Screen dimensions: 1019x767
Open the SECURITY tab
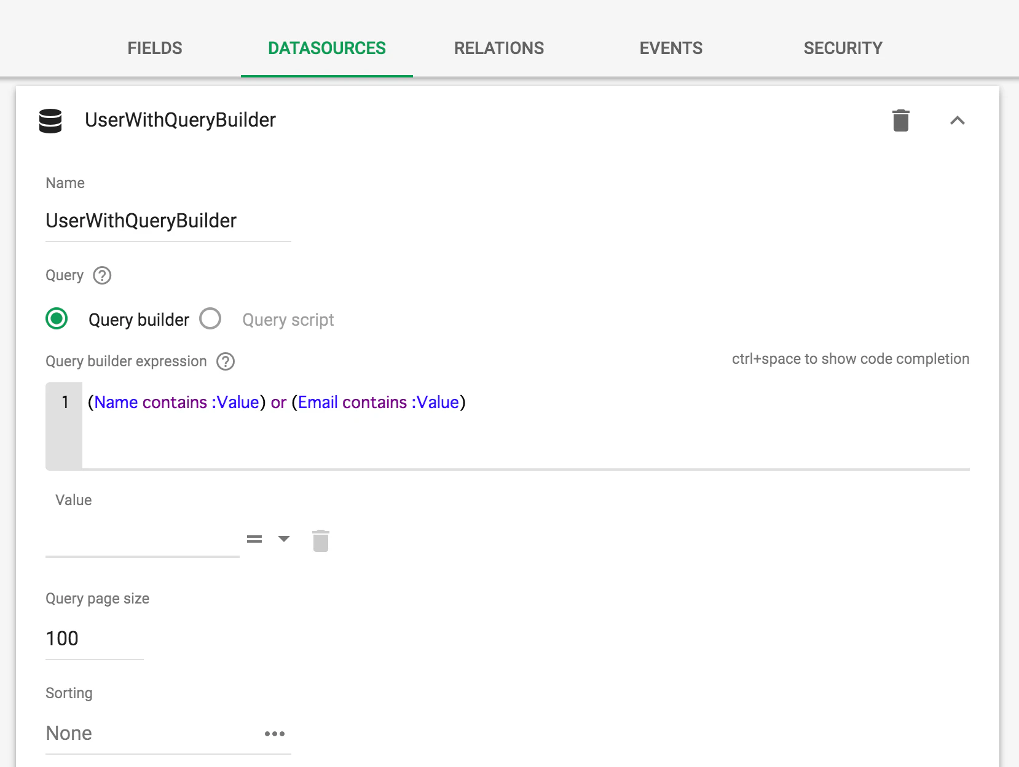(x=843, y=48)
